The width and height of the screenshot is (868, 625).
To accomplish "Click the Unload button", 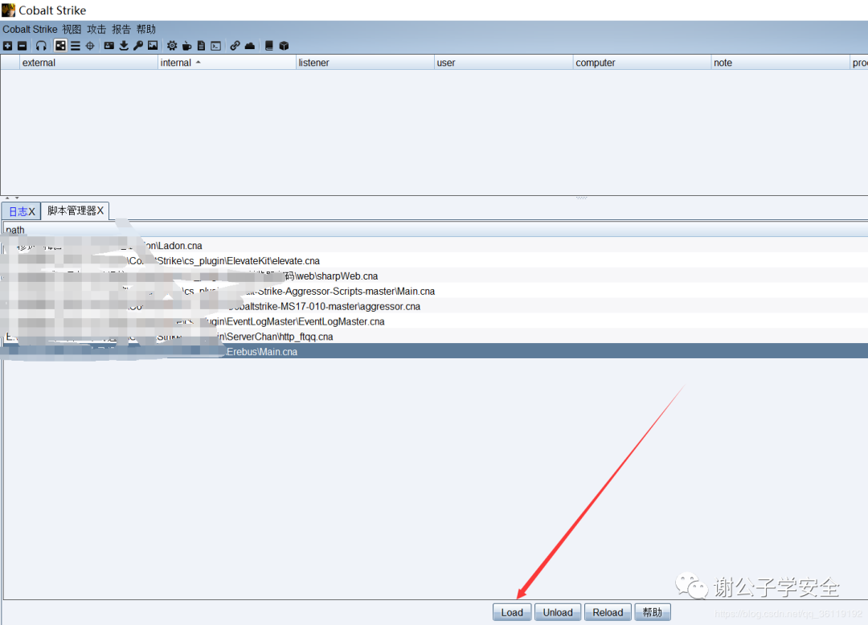I will pyautogui.click(x=558, y=612).
